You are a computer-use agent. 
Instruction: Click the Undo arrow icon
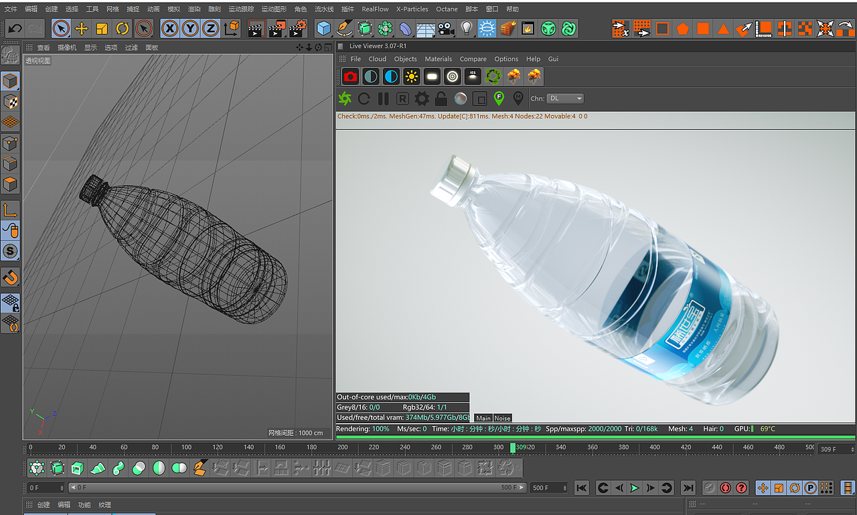(15, 28)
